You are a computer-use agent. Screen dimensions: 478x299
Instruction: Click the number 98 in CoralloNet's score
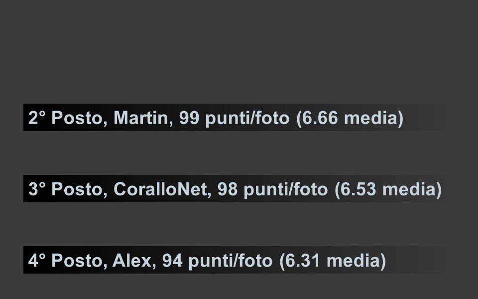228,189
